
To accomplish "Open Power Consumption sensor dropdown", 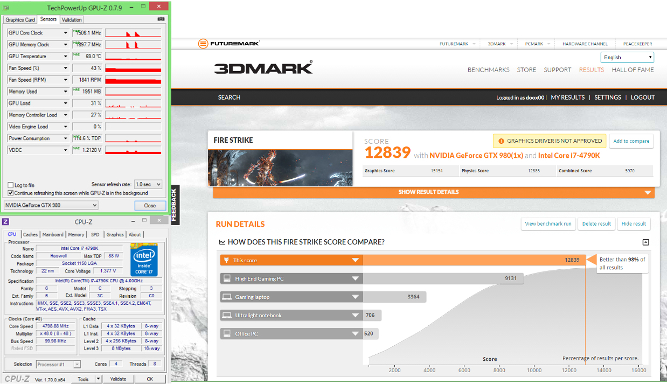I will (x=66, y=138).
